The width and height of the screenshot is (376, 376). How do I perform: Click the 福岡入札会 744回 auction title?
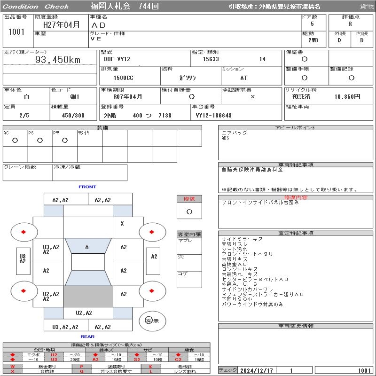point(125,6)
